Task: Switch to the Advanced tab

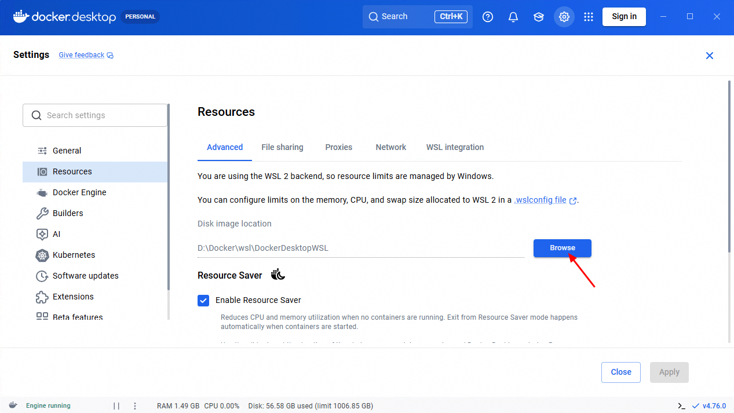Action: click(225, 147)
